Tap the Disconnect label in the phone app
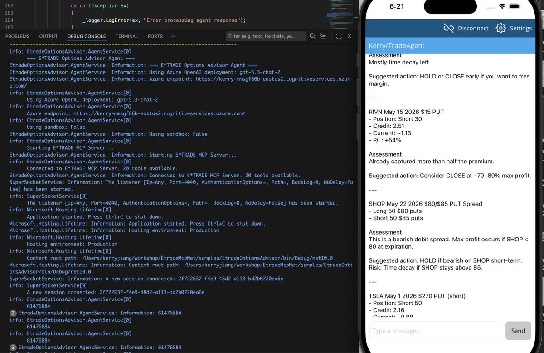Screen dimensions: 544x353 click(x=473, y=28)
